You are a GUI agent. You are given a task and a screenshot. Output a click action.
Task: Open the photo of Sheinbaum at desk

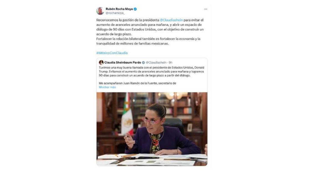click(152, 129)
